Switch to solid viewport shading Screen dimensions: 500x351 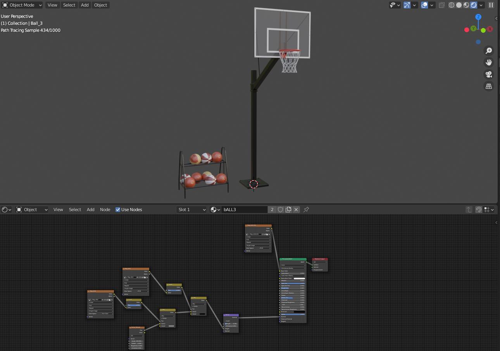(x=459, y=5)
